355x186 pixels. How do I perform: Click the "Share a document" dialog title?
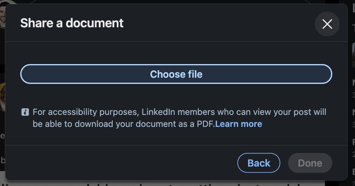pyautogui.click(x=72, y=23)
